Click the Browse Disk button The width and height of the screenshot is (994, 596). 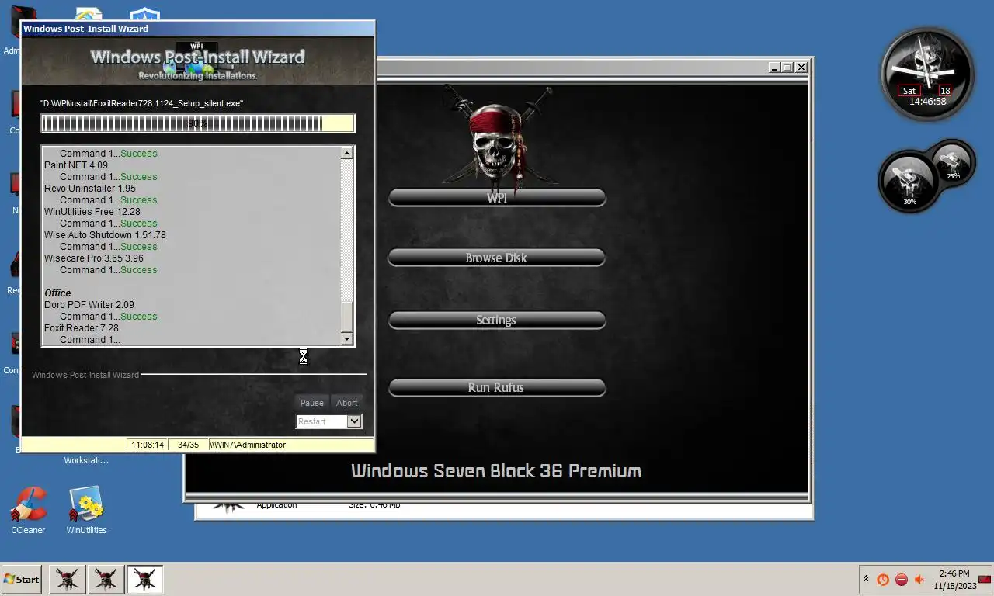click(x=497, y=258)
